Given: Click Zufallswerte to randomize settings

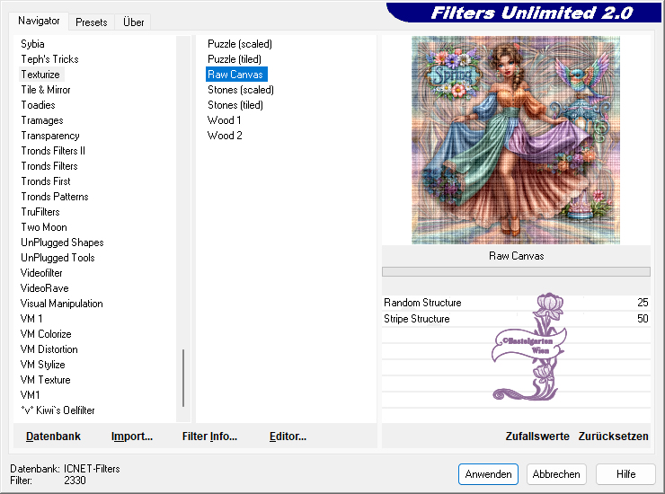Looking at the screenshot, I should click(x=537, y=437).
